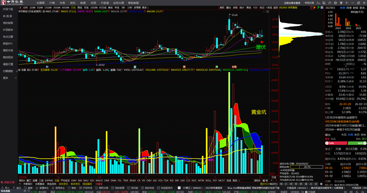Click the red boxed flag icon beside stock name
The image size is (367, 193).
312,8
